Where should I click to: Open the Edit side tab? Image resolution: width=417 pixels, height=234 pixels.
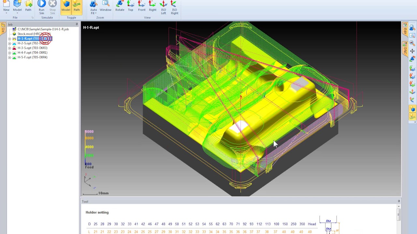click(x=405, y=30)
